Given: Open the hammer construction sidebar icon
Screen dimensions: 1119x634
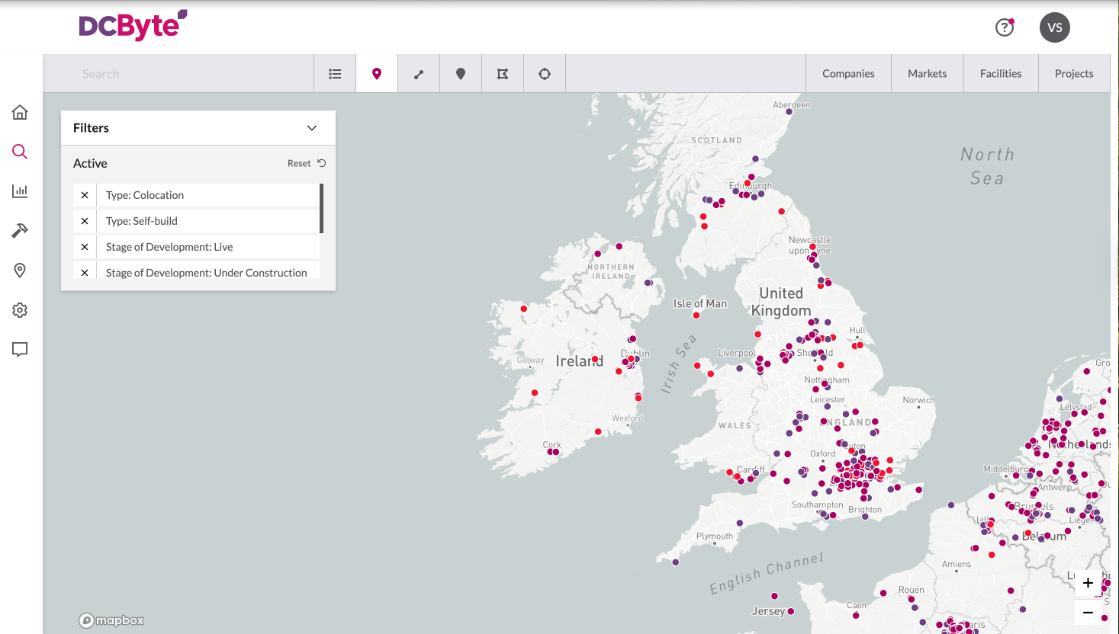Looking at the screenshot, I should (x=20, y=230).
